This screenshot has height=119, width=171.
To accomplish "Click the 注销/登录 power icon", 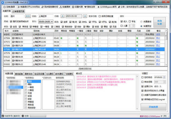I will click(x=4, y=7).
